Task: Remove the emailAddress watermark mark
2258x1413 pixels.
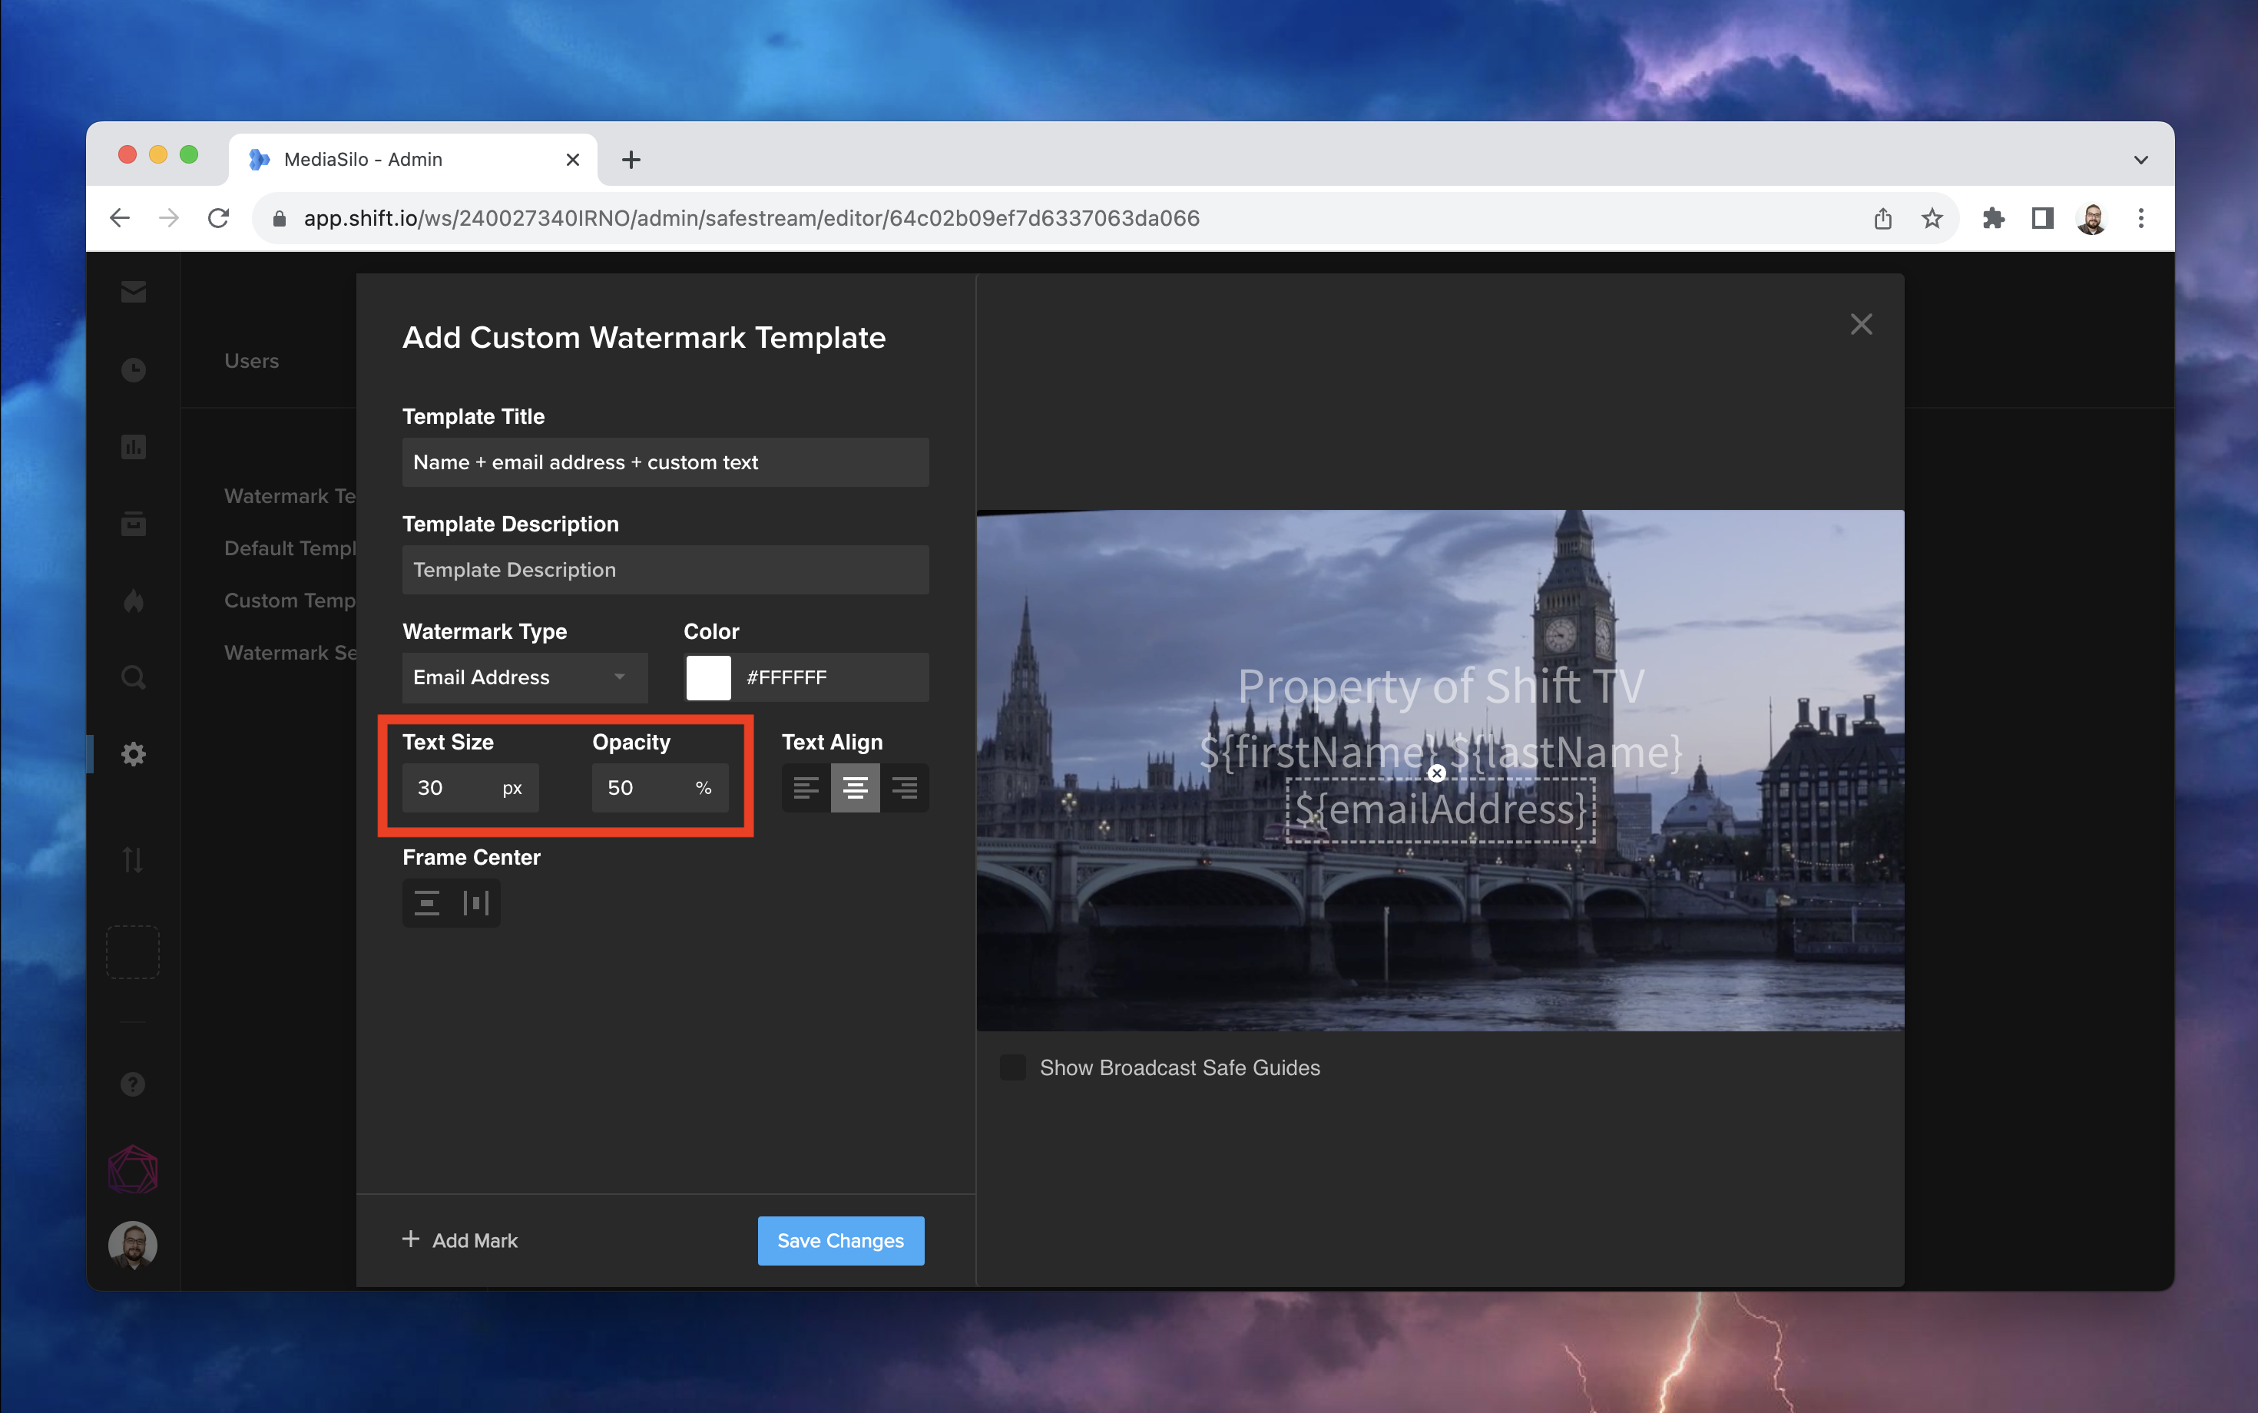Action: point(1436,773)
